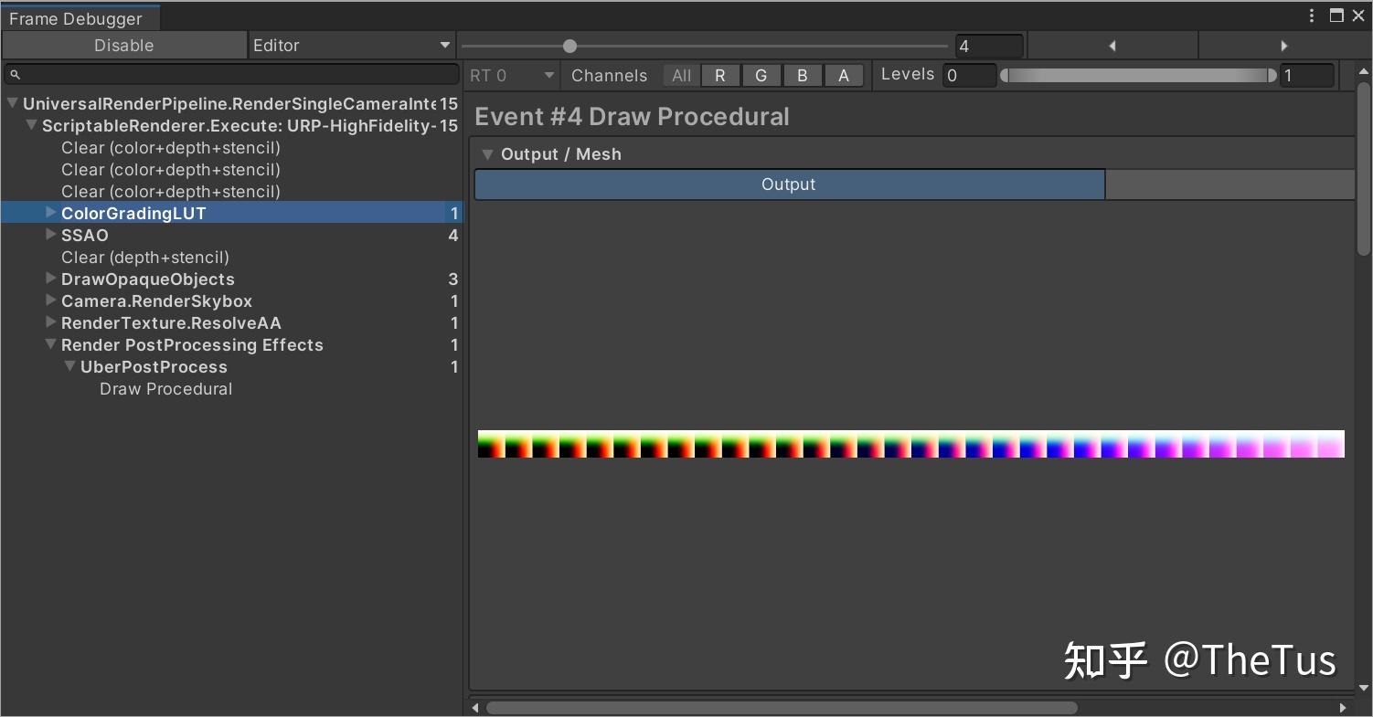Image resolution: width=1373 pixels, height=717 pixels.
Task: Display only the blue channel via the B button
Action: coord(802,75)
